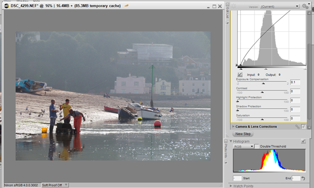Viewport: 314px width, 188px height.
Task: Click the histogram panel pin icon
Action: [303, 141]
